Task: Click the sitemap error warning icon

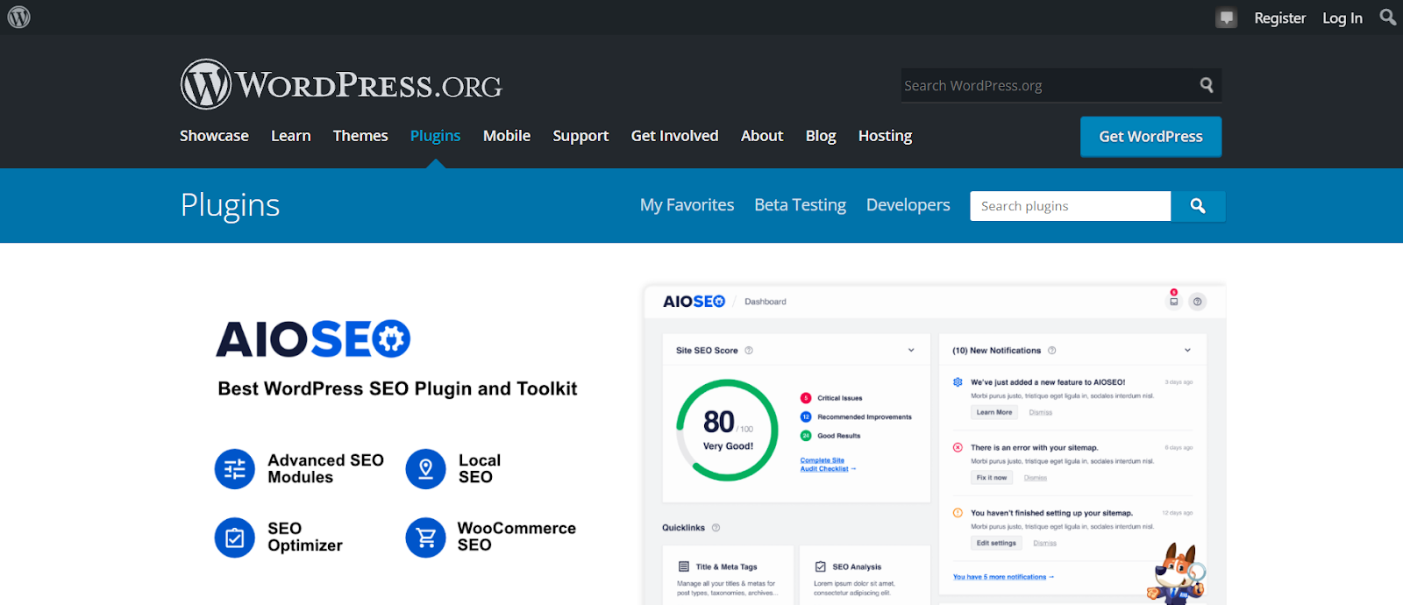Action: [958, 447]
